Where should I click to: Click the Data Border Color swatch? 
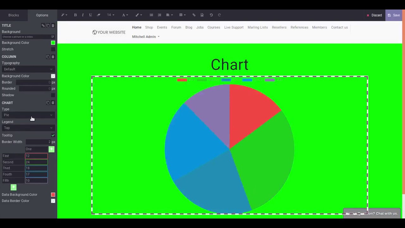point(53,201)
